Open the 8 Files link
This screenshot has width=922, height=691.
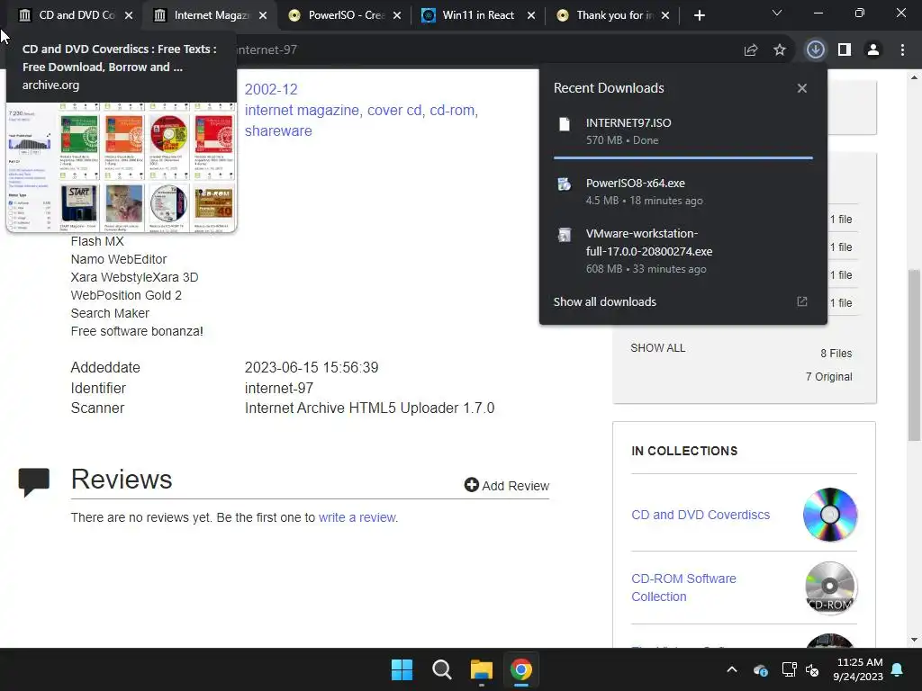(836, 353)
